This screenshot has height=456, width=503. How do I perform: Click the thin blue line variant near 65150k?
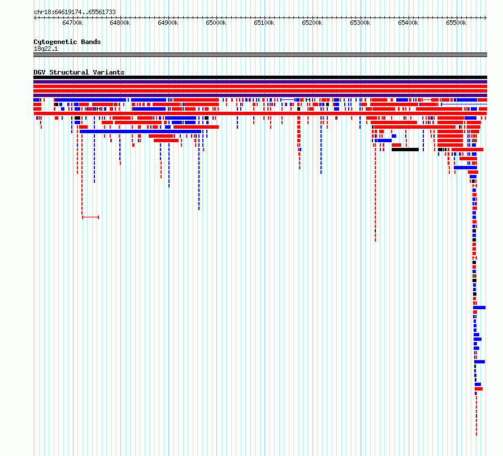pyautogui.click(x=288, y=100)
